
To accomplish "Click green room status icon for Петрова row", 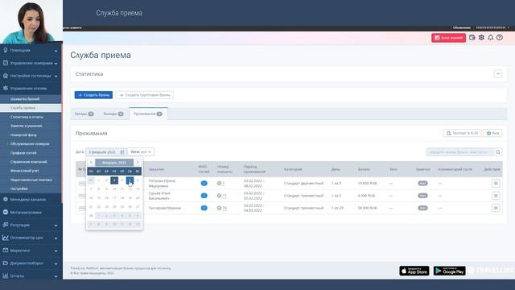I will point(219,183).
